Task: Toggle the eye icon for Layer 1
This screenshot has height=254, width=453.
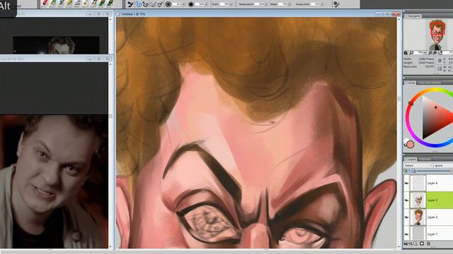Action: click(407, 234)
